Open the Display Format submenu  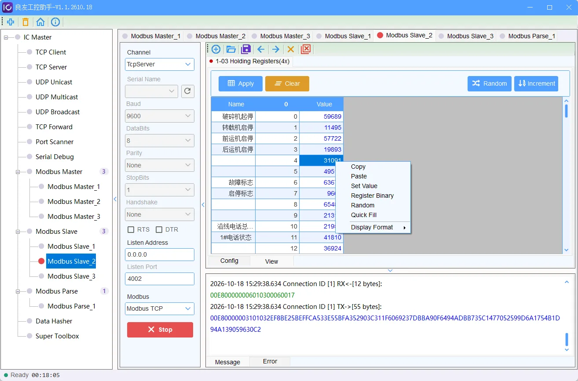click(373, 227)
